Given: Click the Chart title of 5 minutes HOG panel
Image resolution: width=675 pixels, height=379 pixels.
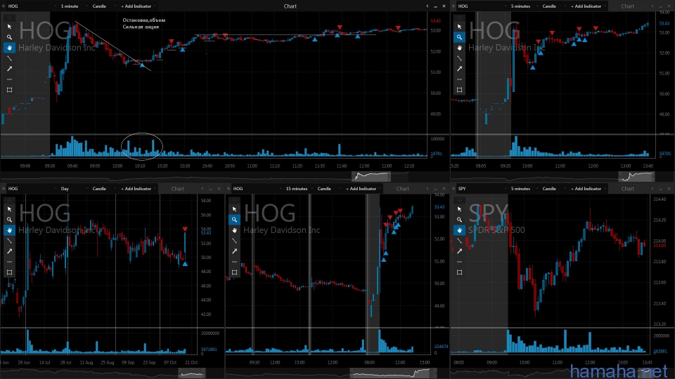Looking at the screenshot, I should [628, 6].
